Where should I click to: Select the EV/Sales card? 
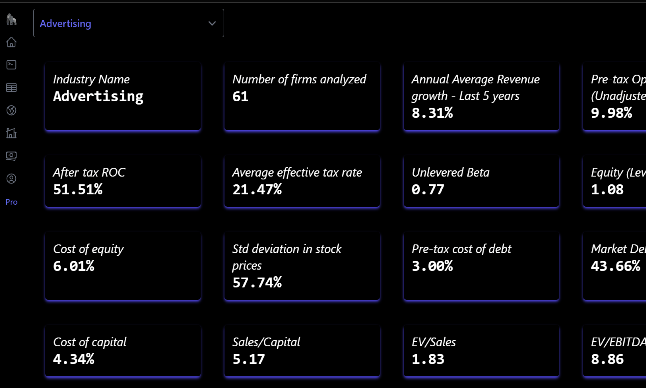pos(481,351)
